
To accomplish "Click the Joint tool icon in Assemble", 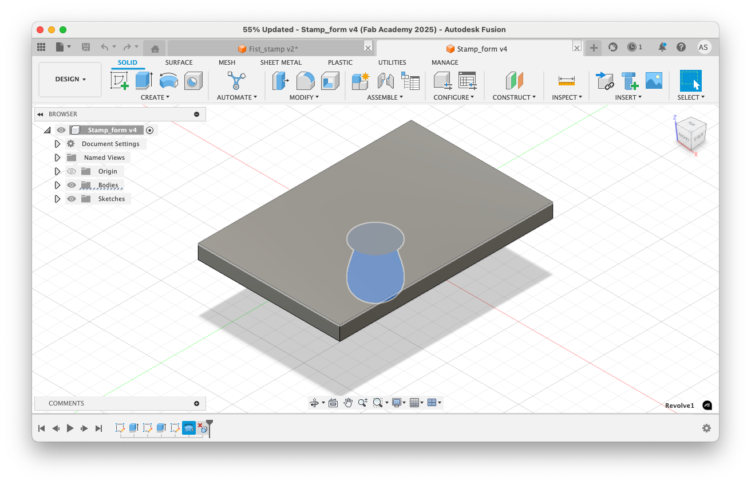I will pyautogui.click(x=385, y=80).
